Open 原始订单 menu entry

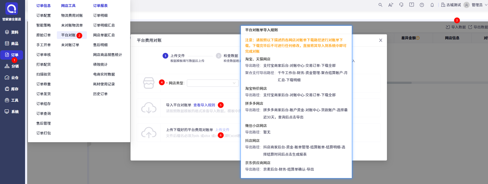tap(44, 35)
